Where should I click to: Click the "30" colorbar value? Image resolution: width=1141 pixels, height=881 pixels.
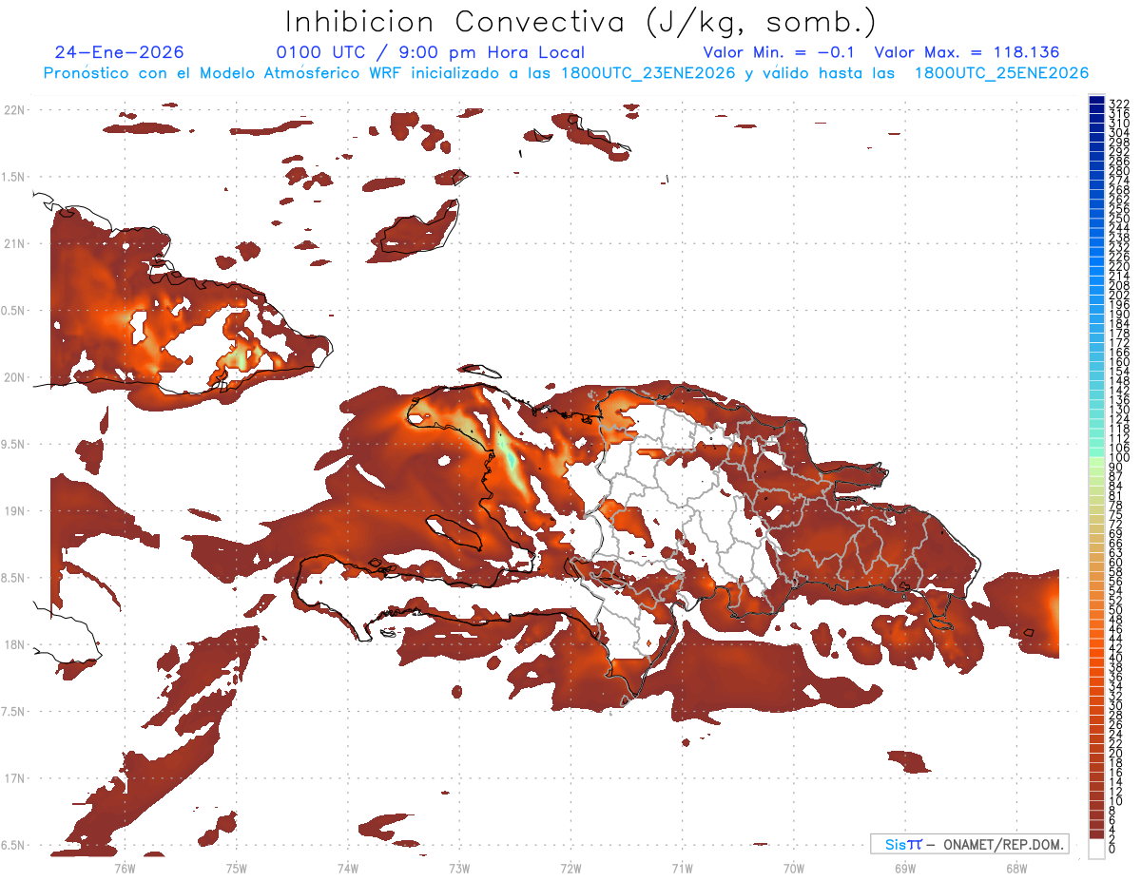(x=1115, y=705)
